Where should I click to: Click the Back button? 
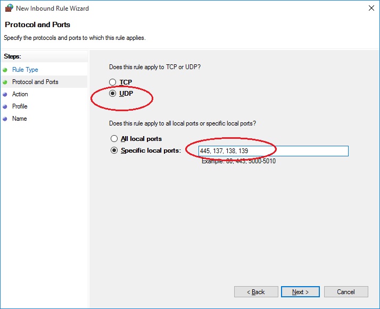256,292
